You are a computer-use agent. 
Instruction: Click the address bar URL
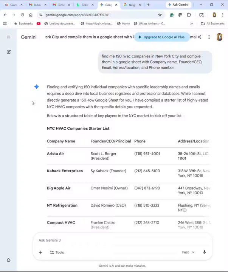click(x=78, y=15)
